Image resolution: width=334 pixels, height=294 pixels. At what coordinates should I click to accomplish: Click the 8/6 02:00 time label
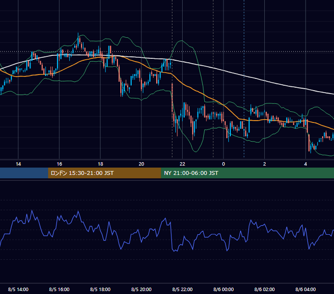[265, 289]
